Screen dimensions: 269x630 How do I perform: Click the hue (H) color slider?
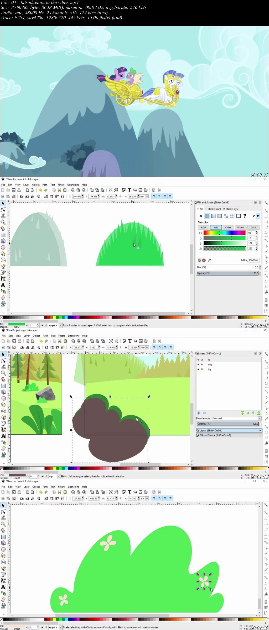225,233
